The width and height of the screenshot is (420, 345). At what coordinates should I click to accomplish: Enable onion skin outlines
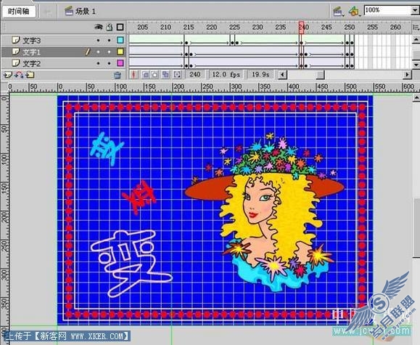pos(155,75)
